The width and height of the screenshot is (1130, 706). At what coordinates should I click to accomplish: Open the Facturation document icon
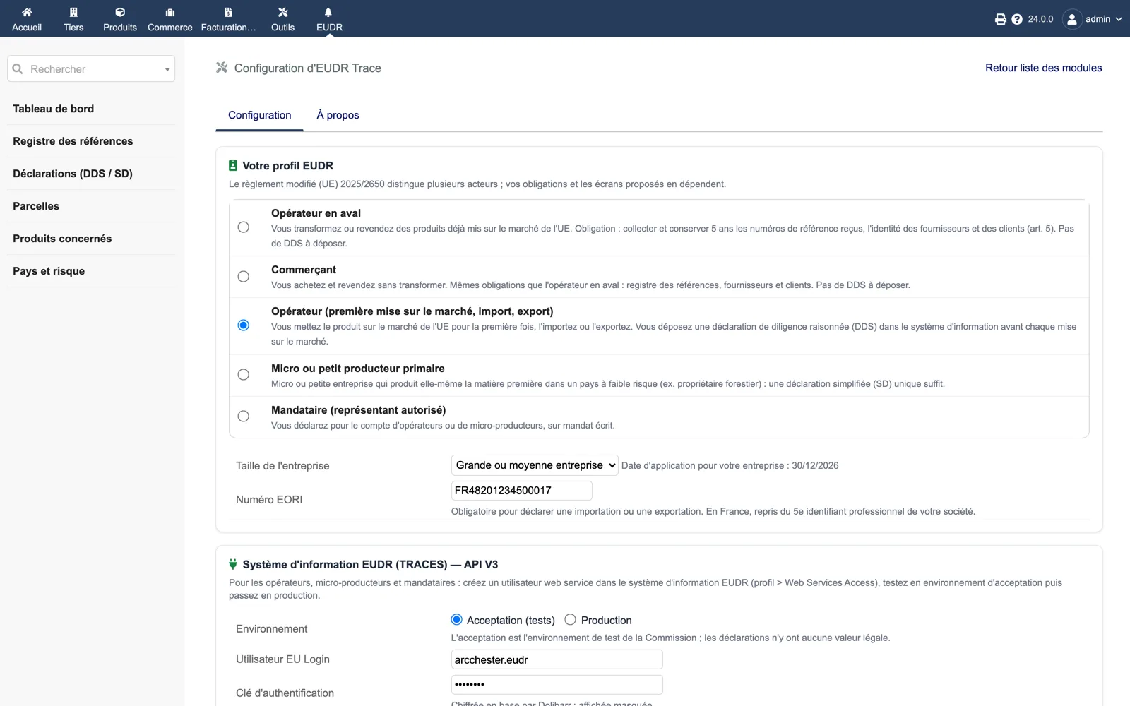tap(228, 12)
